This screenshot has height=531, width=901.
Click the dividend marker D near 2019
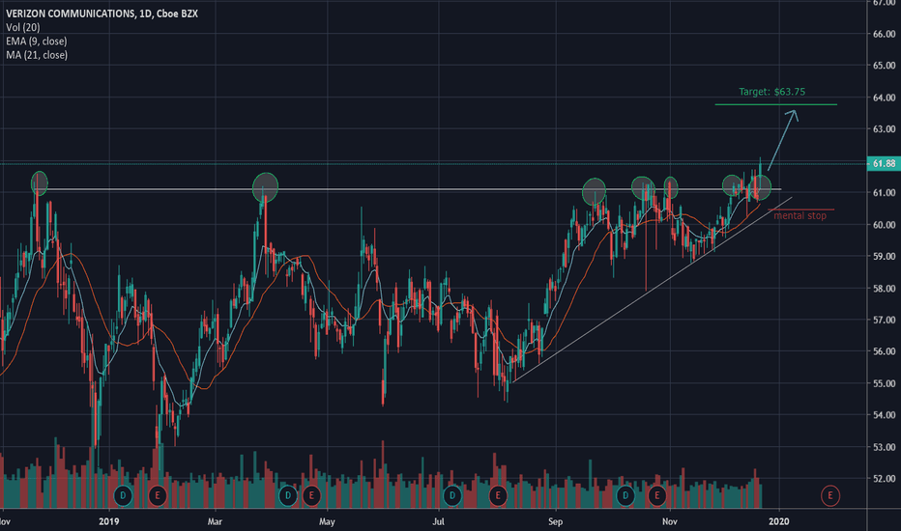[x=123, y=495]
